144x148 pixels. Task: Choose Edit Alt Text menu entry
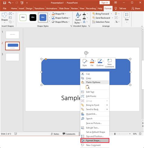[95, 128]
